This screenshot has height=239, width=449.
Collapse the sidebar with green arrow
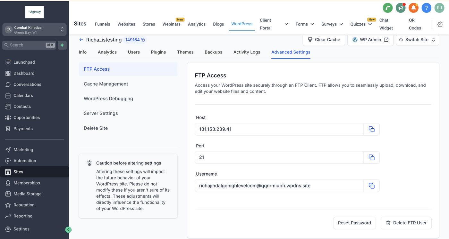[x=68, y=230]
